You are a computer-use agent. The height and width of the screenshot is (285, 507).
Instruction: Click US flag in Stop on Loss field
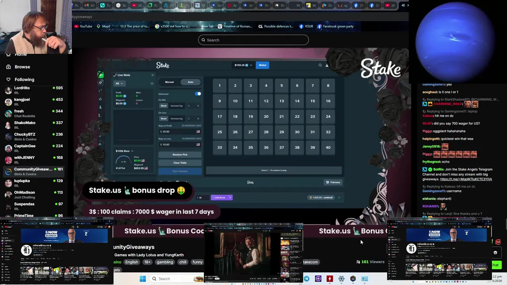[198, 144]
